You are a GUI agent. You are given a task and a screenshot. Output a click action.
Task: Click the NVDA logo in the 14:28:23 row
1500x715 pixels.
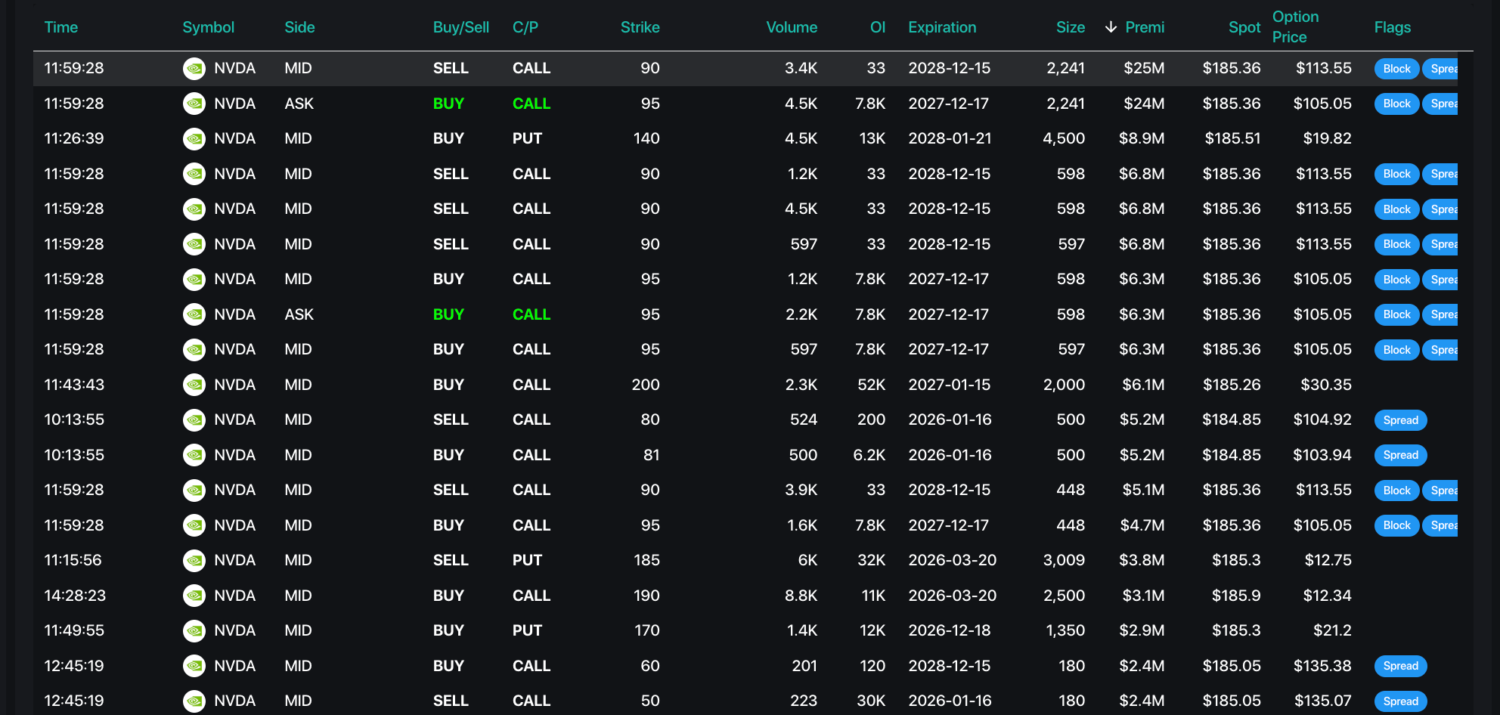pyautogui.click(x=194, y=596)
